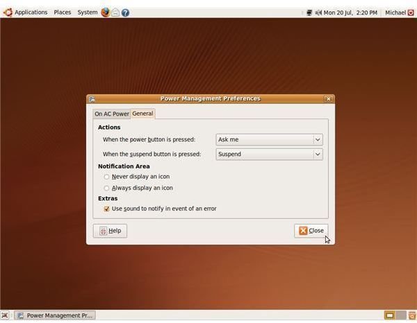Screen dimensions: 417x323
Task: Click the date and time clock
Action: pos(350,12)
